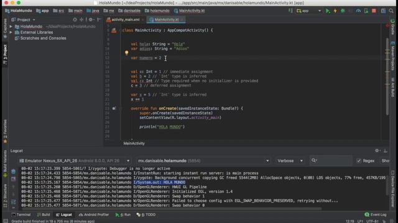Click the danisable breadcrumb folder

click(129, 11)
